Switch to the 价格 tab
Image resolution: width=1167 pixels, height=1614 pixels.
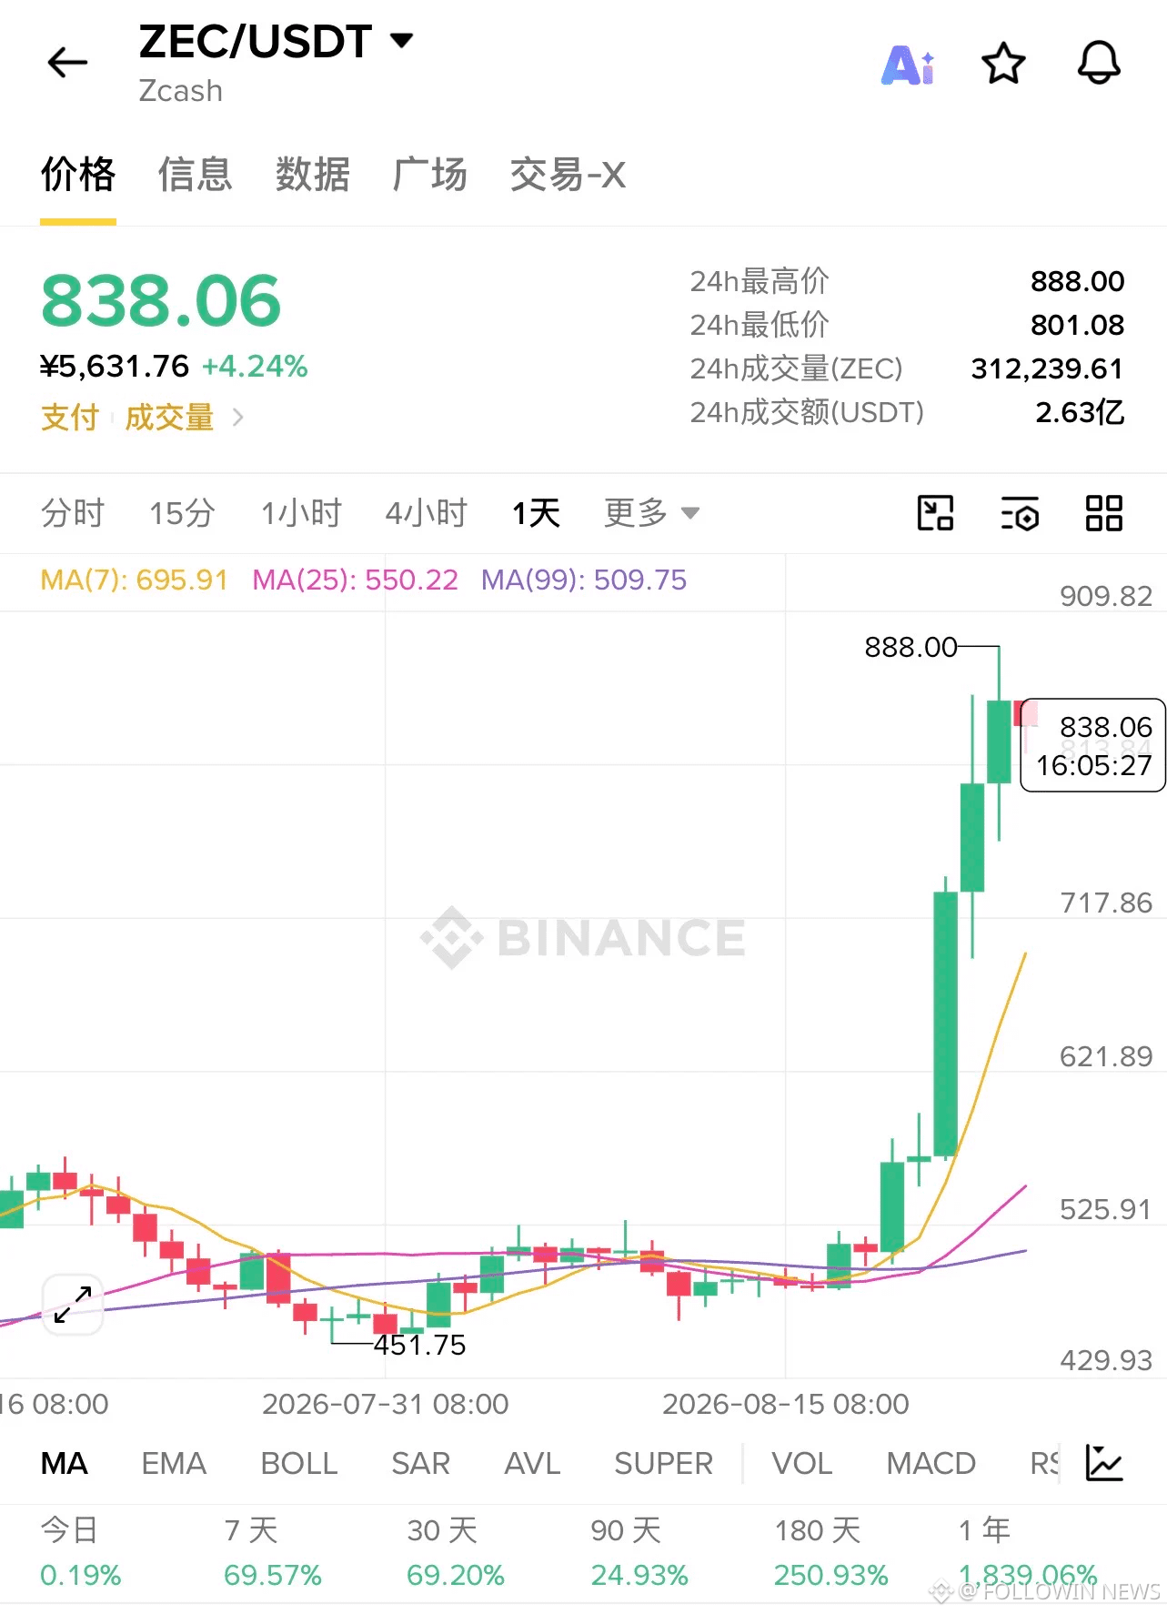click(78, 175)
